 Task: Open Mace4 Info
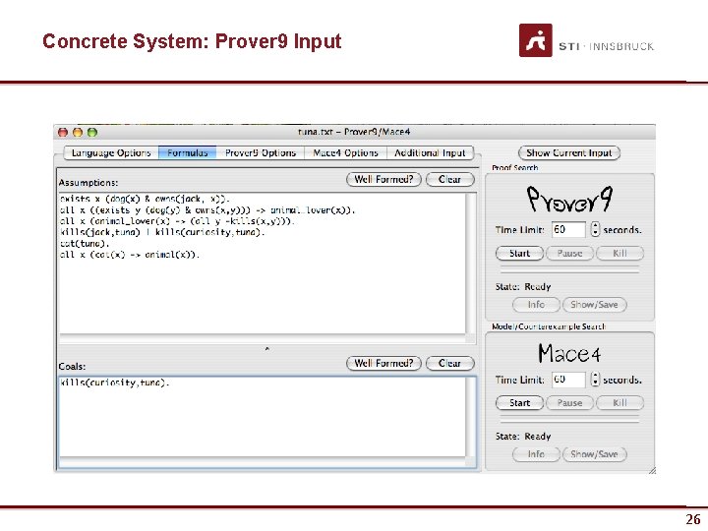point(536,454)
